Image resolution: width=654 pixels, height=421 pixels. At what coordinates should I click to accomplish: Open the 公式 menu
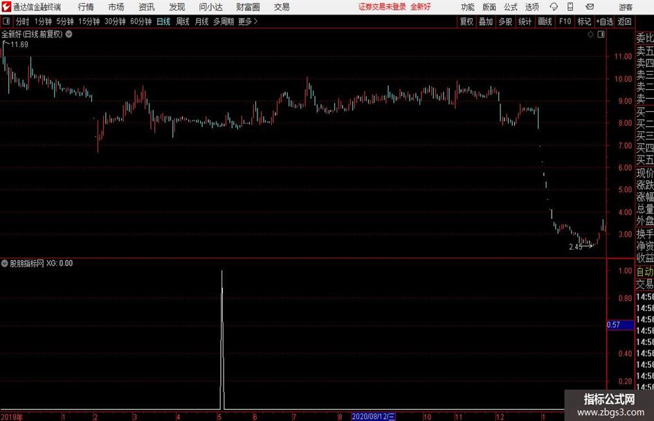tap(510, 7)
